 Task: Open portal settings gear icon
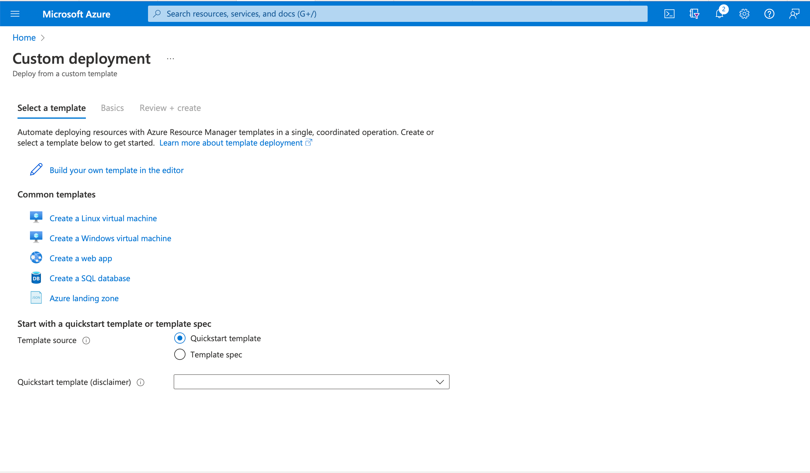(x=744, y=14)
